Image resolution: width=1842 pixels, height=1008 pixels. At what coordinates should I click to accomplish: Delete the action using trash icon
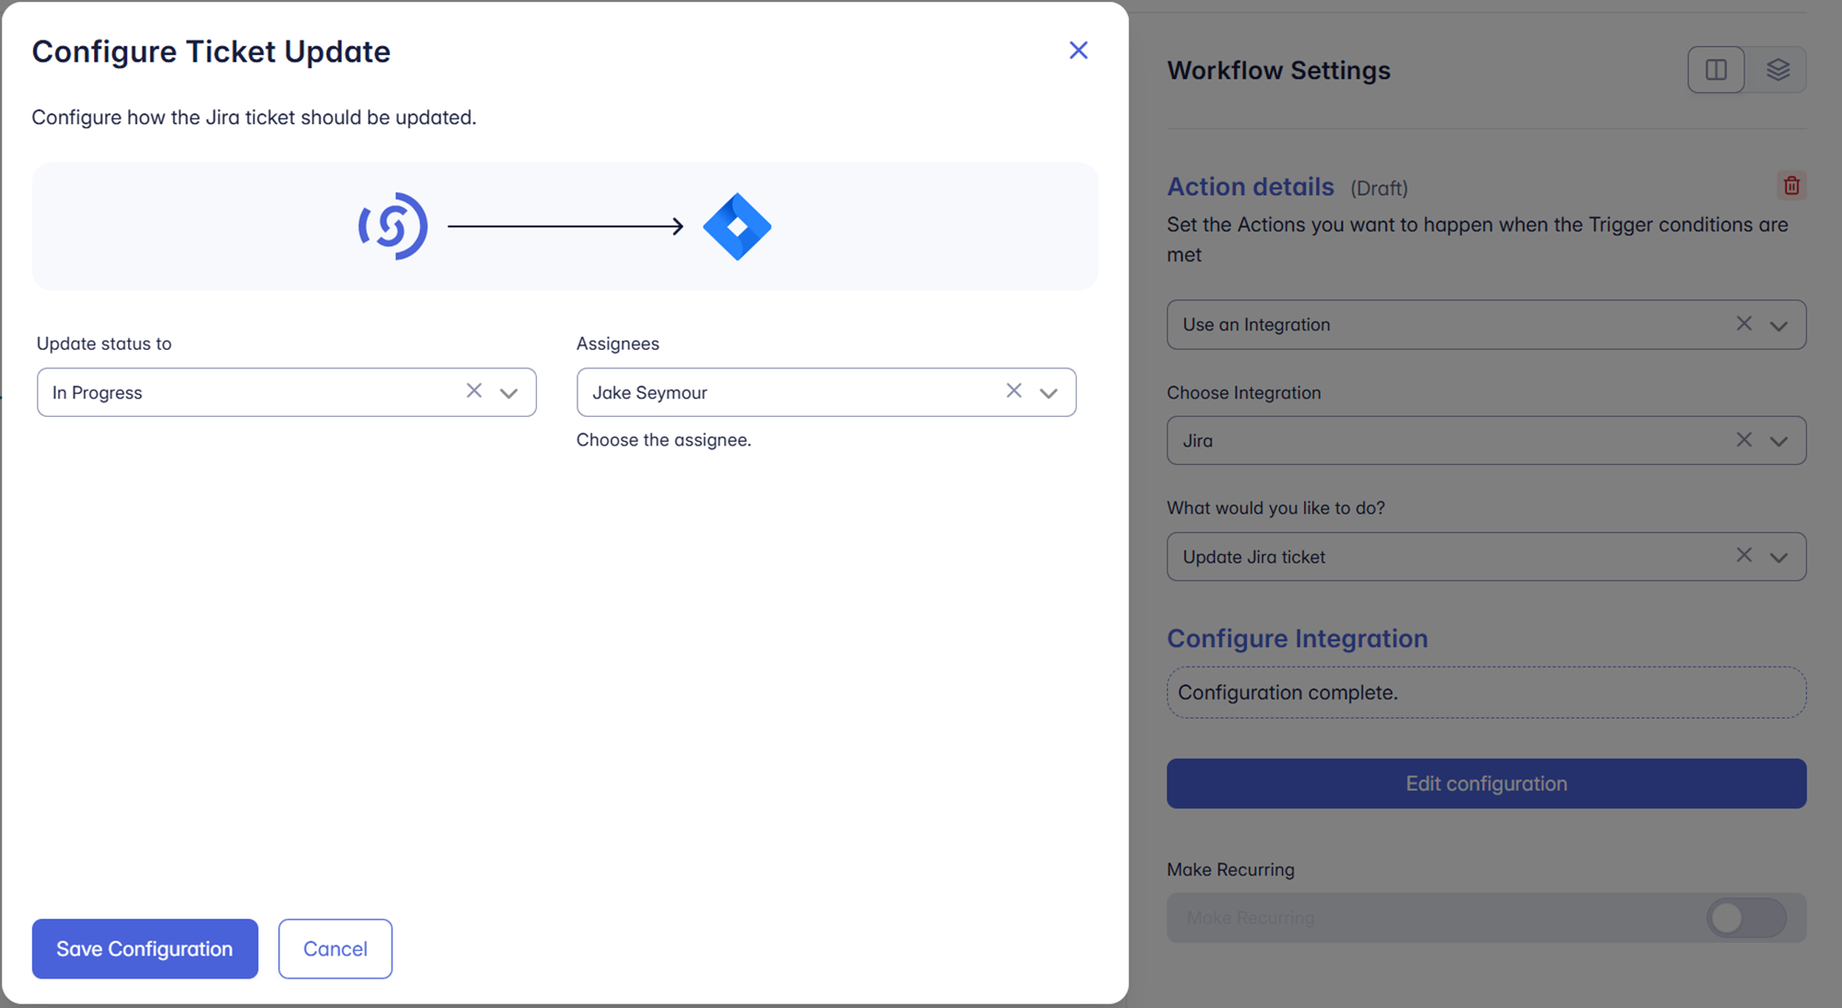coord(1791,186)
